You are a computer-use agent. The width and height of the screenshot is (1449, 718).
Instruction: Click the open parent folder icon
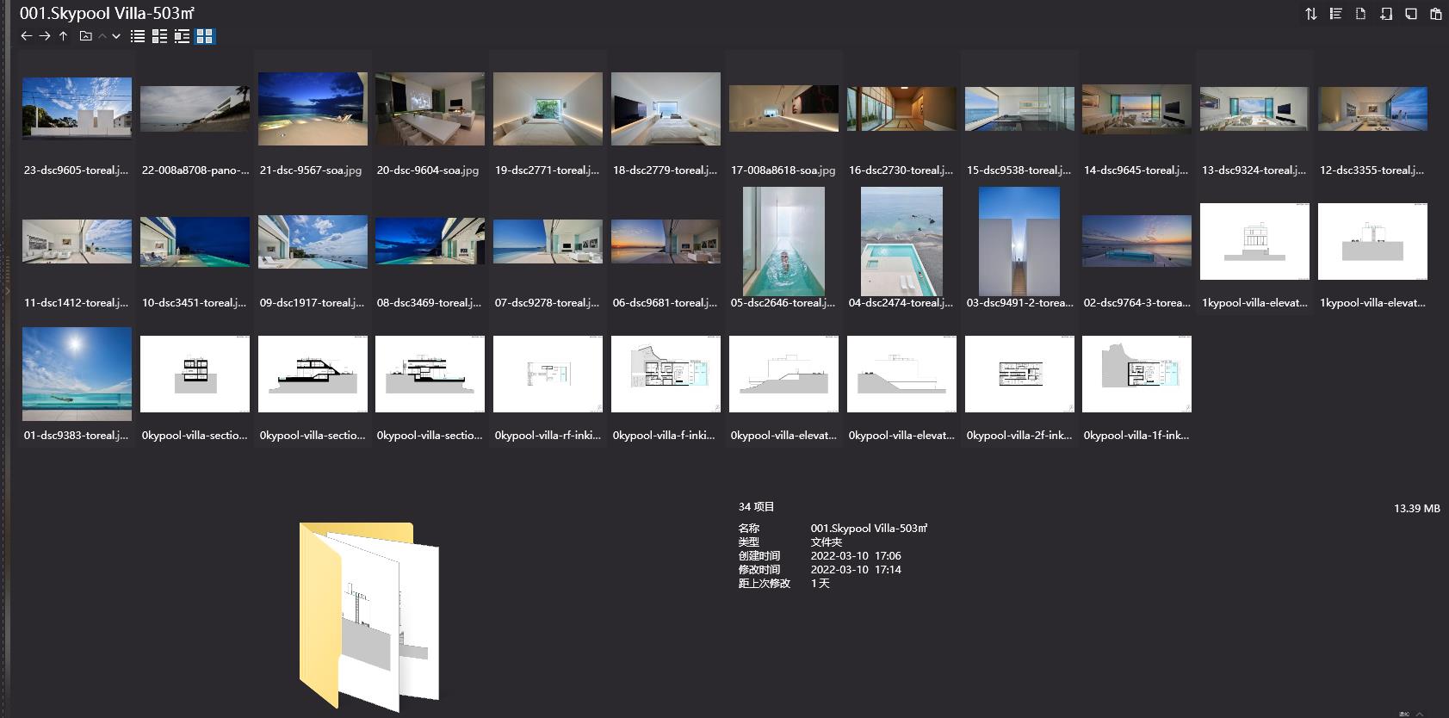coord(85,36)
